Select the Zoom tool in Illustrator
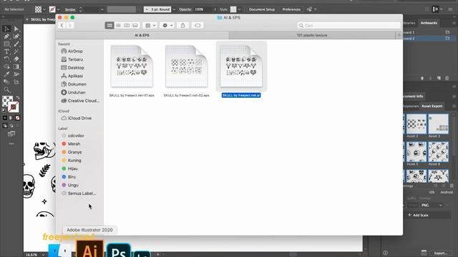The image size is (458, 257). click(6, 89)
